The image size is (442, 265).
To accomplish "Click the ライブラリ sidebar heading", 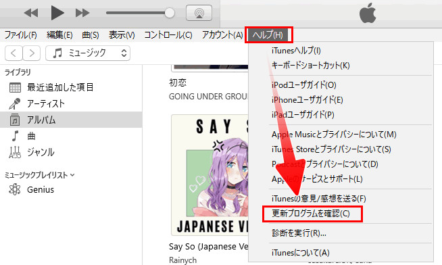I will (18, 72).
